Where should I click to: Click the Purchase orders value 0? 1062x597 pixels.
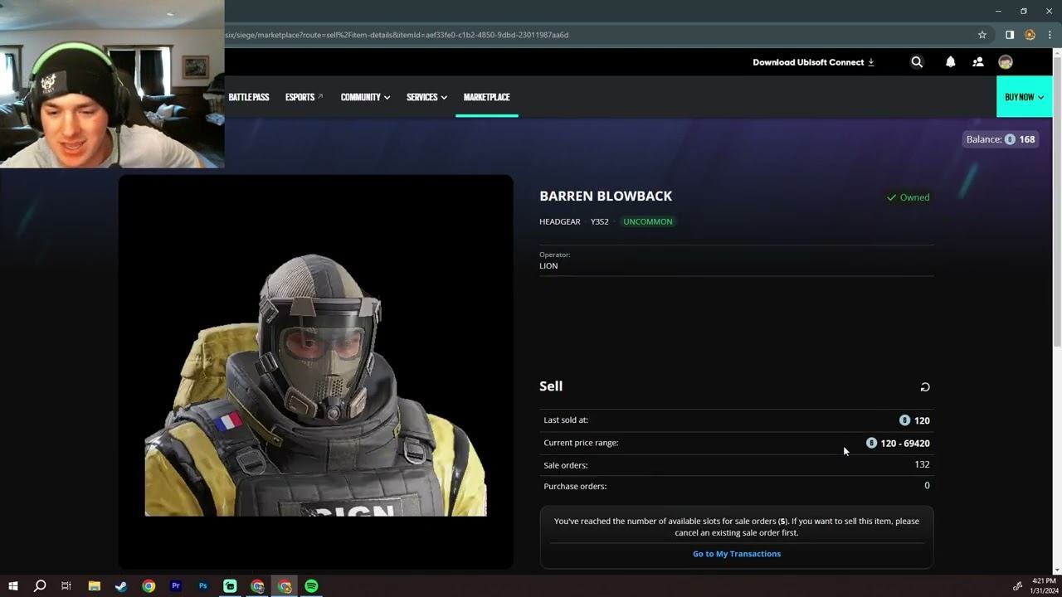click(x=927, y=485)
